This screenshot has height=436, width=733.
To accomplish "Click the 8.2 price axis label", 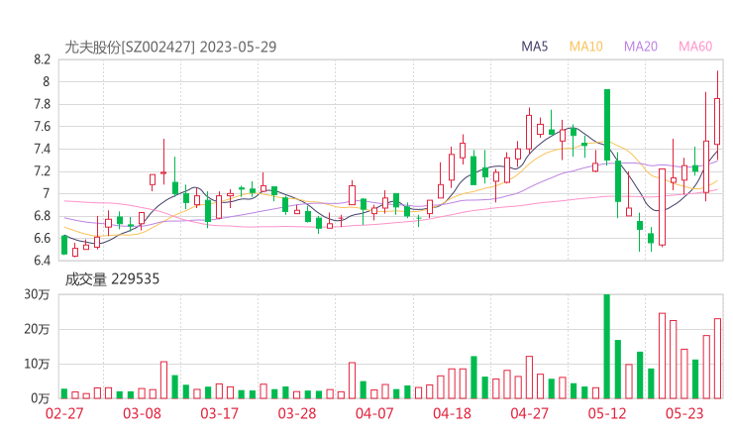I will (42, 59).
